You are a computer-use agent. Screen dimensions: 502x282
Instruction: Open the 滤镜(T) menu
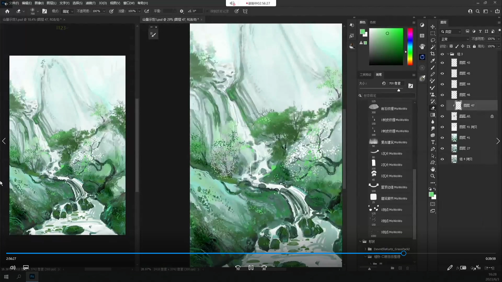(x=90, y=3)
